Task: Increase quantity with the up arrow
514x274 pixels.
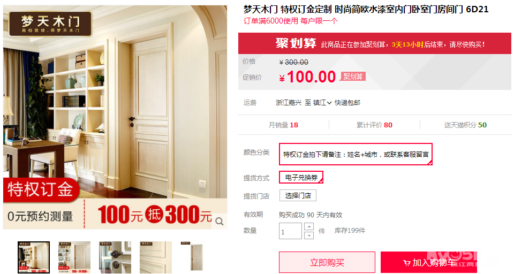Action: (x=309, y=227)
